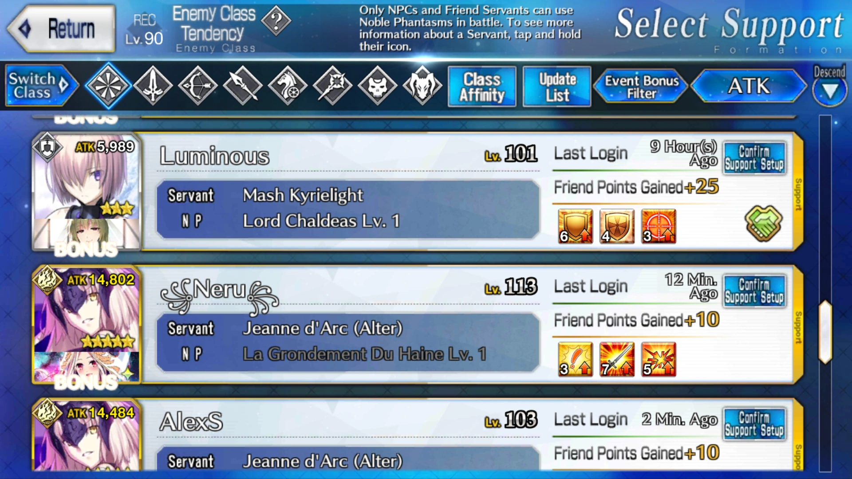Refresh with Update List button
The height and width of the screenshot is (479, 852).
click(557, 86)
